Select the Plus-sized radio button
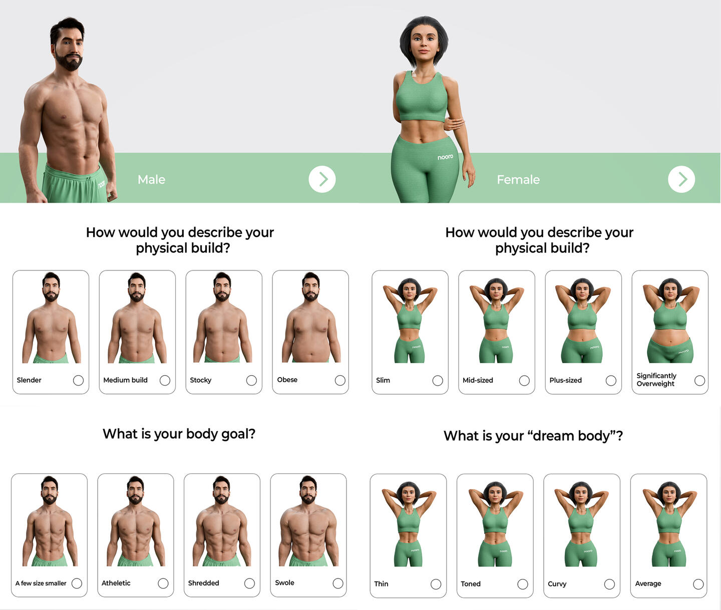 point(611,381)
